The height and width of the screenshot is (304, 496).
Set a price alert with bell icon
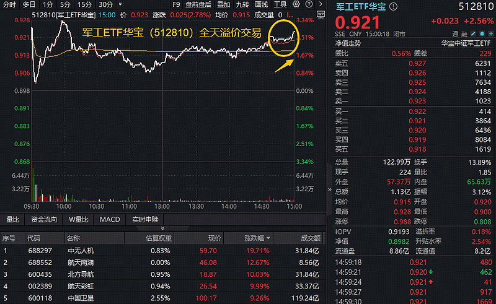(482, 34)
